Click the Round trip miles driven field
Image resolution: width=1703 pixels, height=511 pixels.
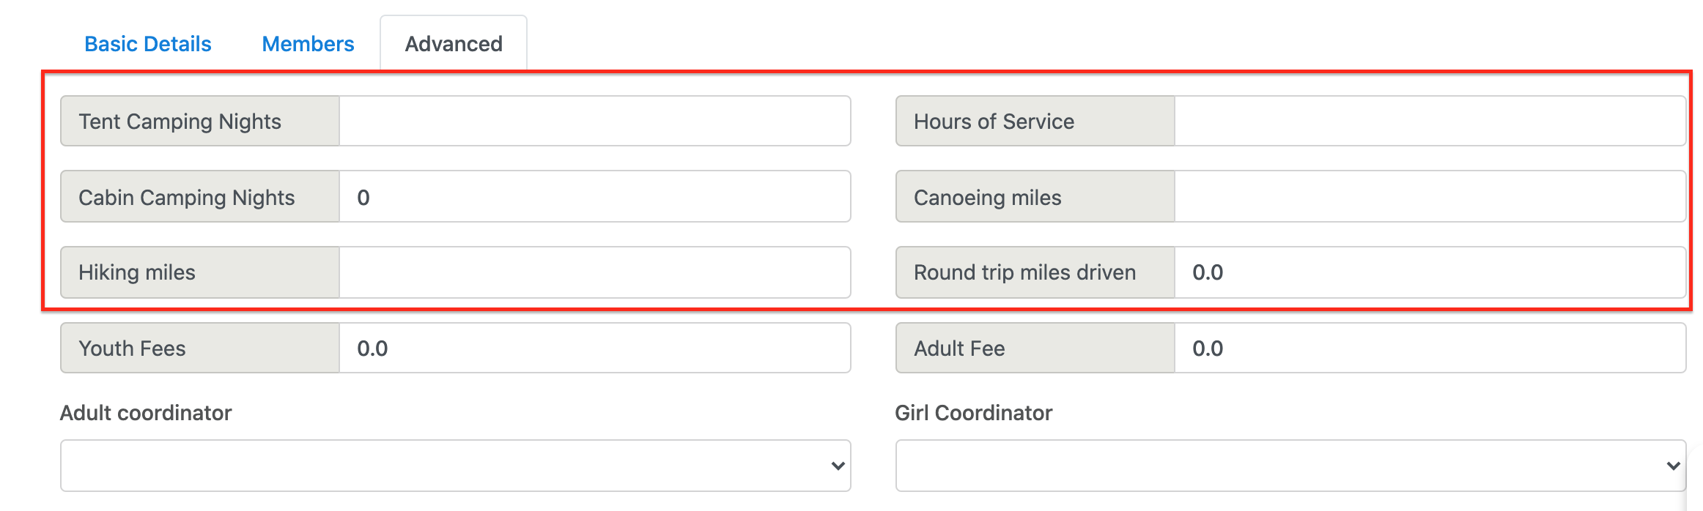click(x=1429, y=272)
